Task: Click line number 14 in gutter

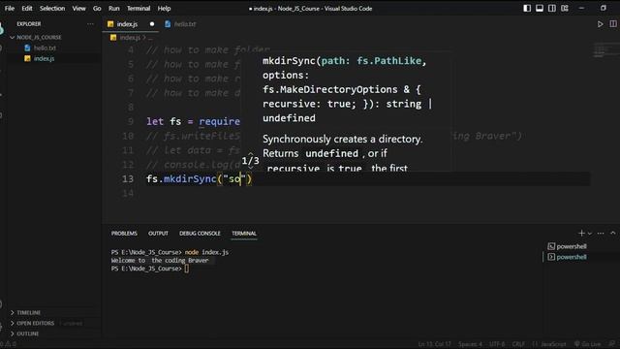Action: click(128, 193)
